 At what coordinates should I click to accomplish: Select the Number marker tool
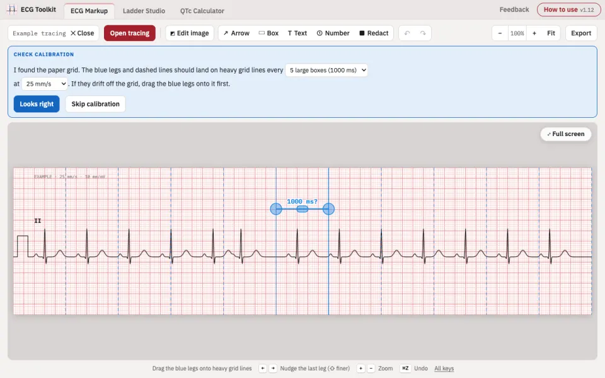(333, 33)
